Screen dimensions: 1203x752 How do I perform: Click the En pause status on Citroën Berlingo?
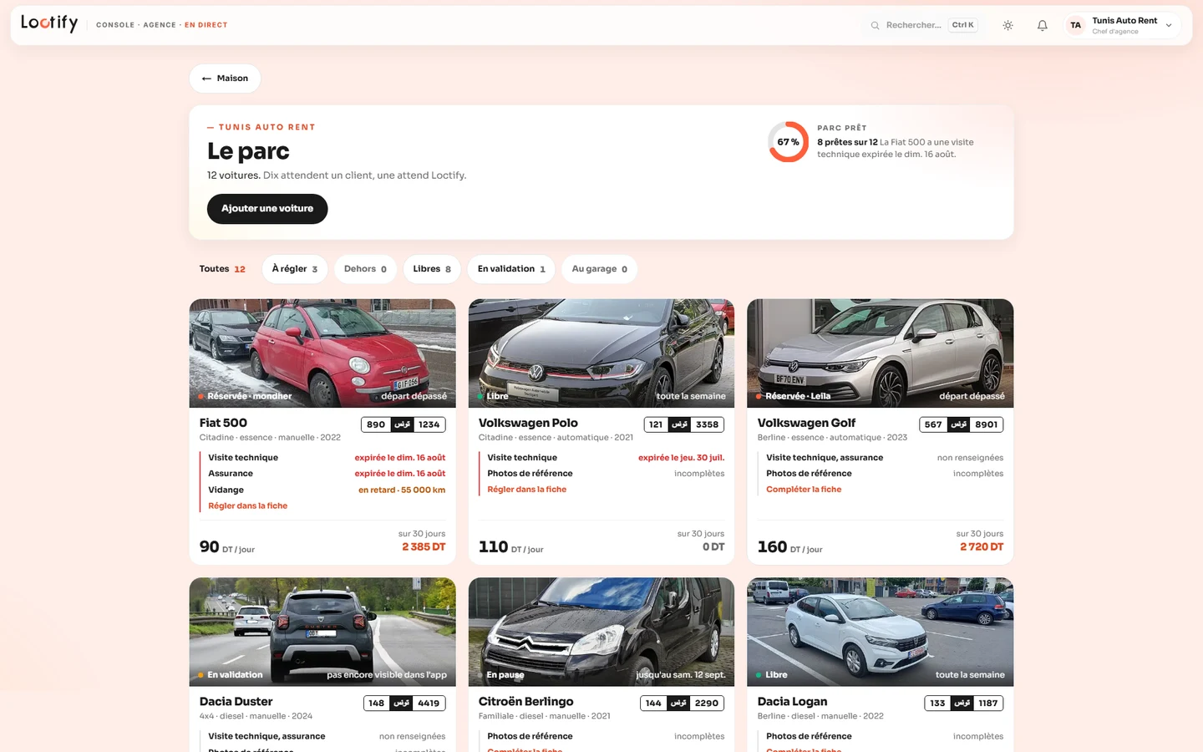pos(501,675)
